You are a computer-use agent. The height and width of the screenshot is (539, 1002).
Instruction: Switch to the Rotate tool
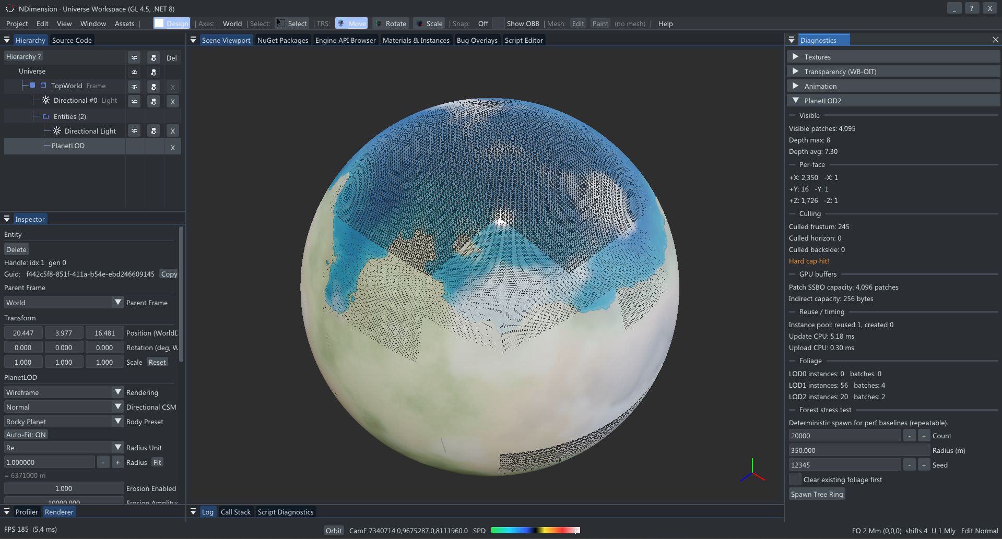click(x=390, y=23)
